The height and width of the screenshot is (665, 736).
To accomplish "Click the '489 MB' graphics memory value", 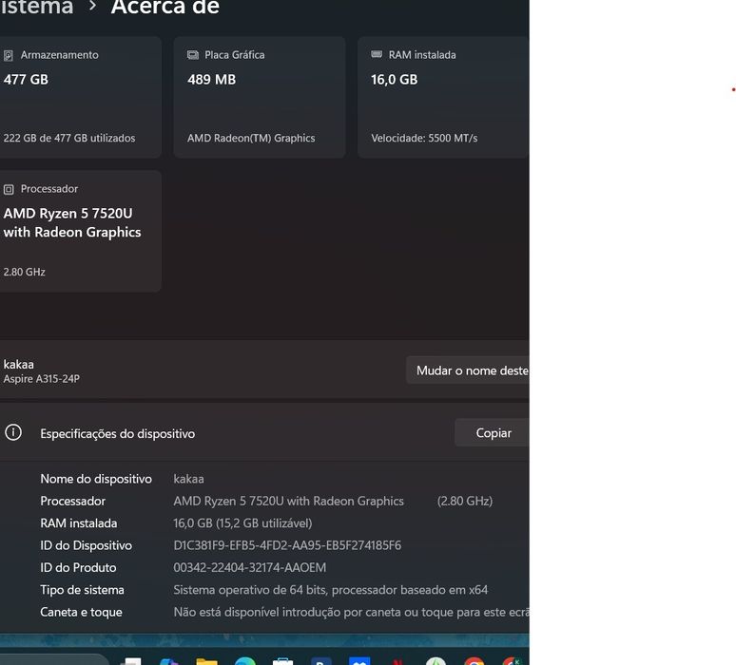I will pyautogui.click(x=212, y=80).
